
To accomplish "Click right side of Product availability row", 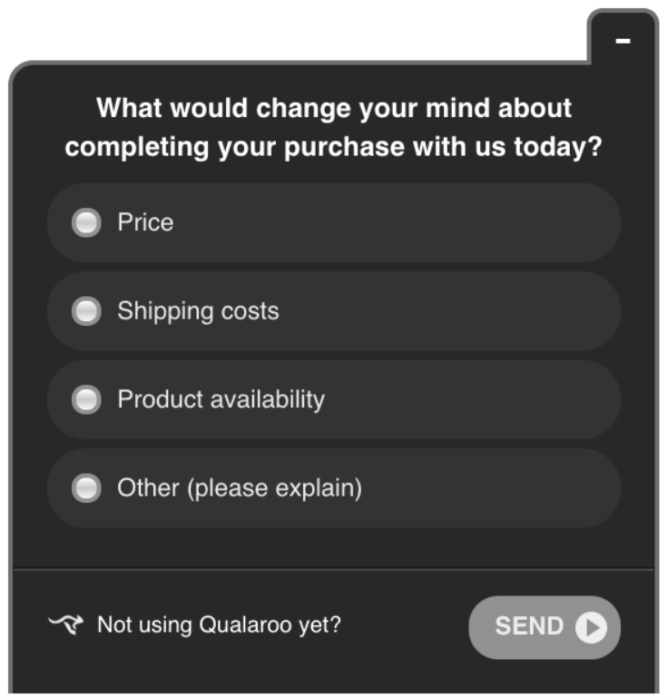I will click(x=526, y=399).
